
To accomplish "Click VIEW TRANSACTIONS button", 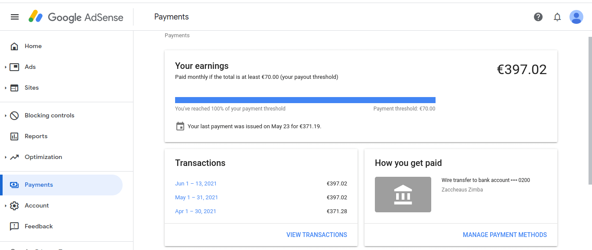I will click(x=317, y=235).
